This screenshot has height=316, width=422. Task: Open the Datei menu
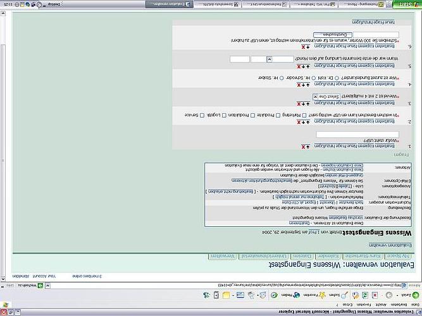pyautogui.click(x=415, y=305)
